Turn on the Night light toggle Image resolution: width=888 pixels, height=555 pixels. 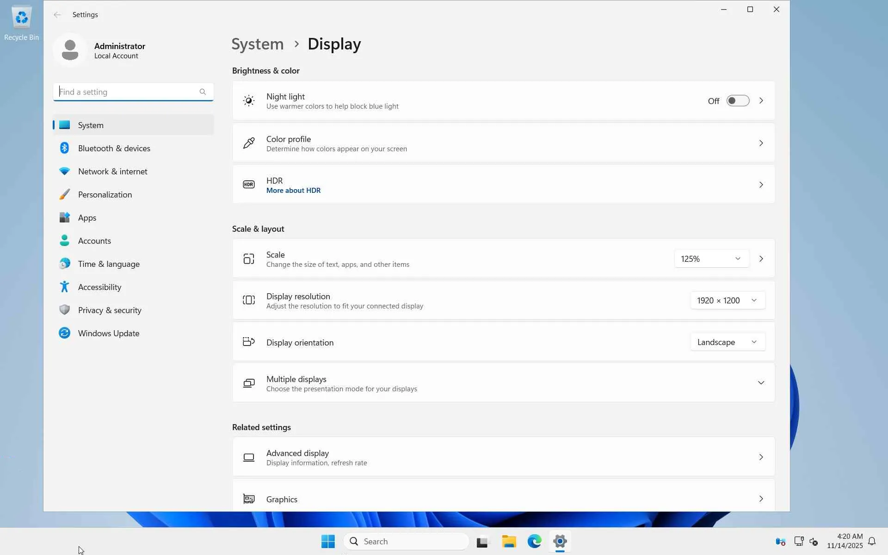click(737, 101)
